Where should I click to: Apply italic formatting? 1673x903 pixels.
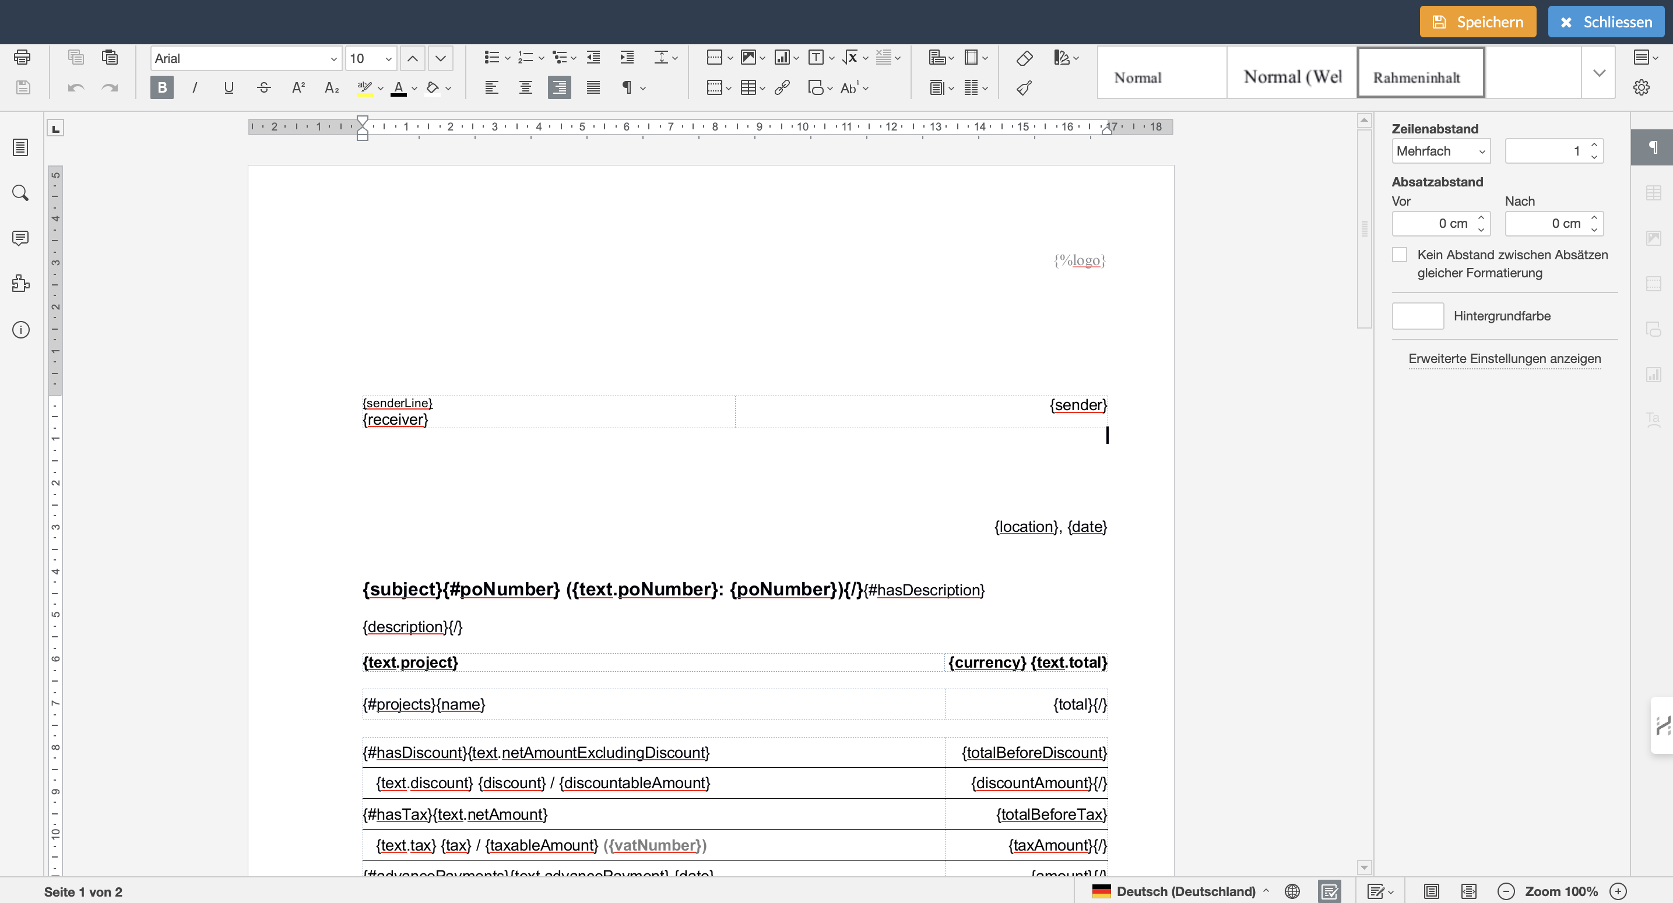(195, 87)
